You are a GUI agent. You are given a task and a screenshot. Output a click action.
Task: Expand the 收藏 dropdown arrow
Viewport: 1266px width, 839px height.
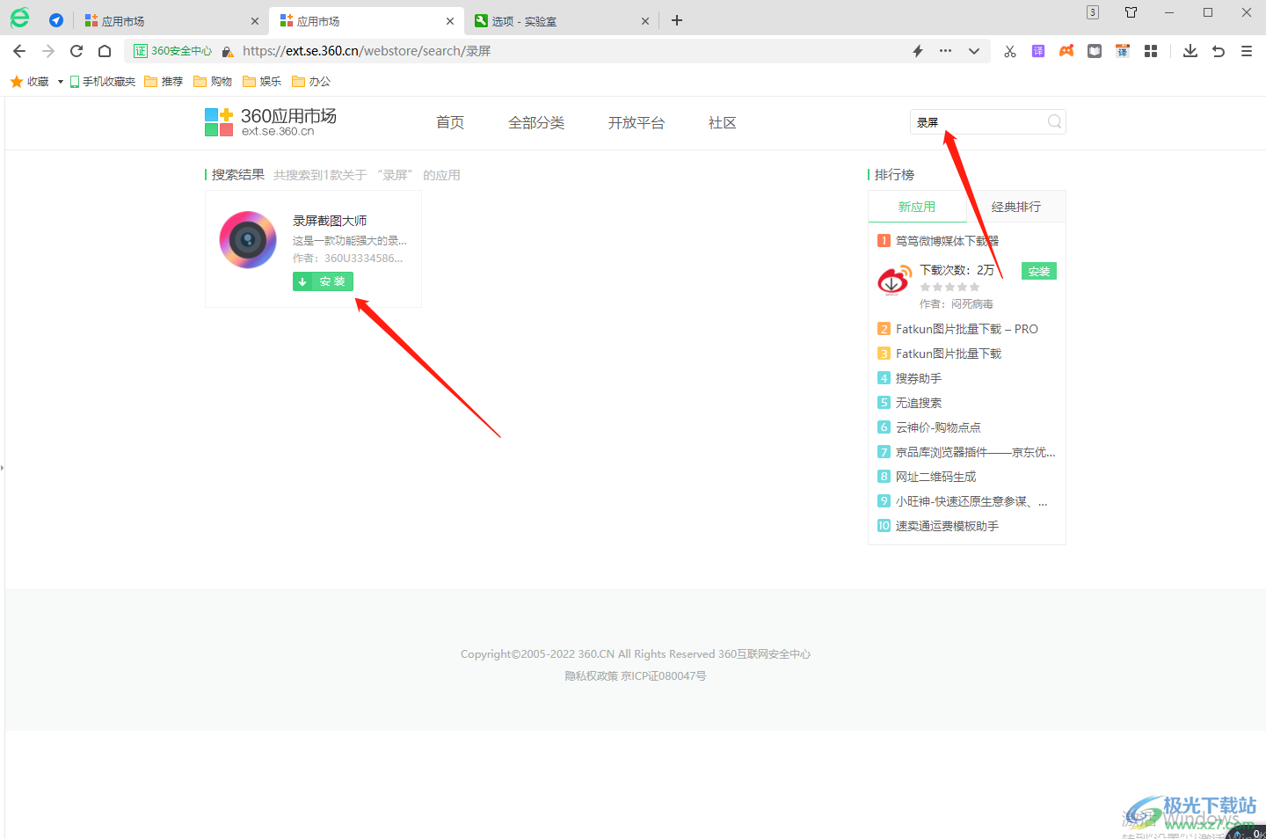point(60,82)
